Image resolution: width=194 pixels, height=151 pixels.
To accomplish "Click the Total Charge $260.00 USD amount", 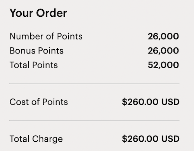I will [151, 139].
